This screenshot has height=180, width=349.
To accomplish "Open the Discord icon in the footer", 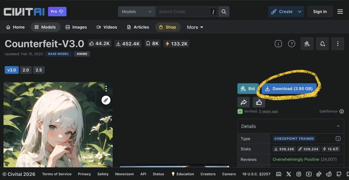I will point(279,174).
